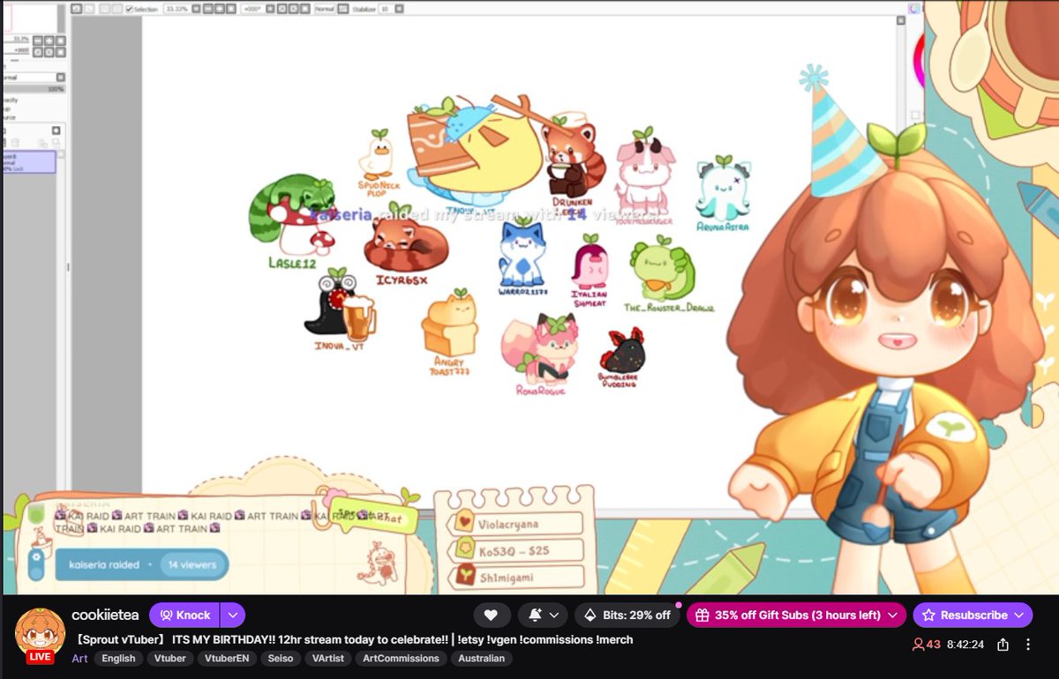
Task: Click the heart Follow icon
Action: coord(492,615)
